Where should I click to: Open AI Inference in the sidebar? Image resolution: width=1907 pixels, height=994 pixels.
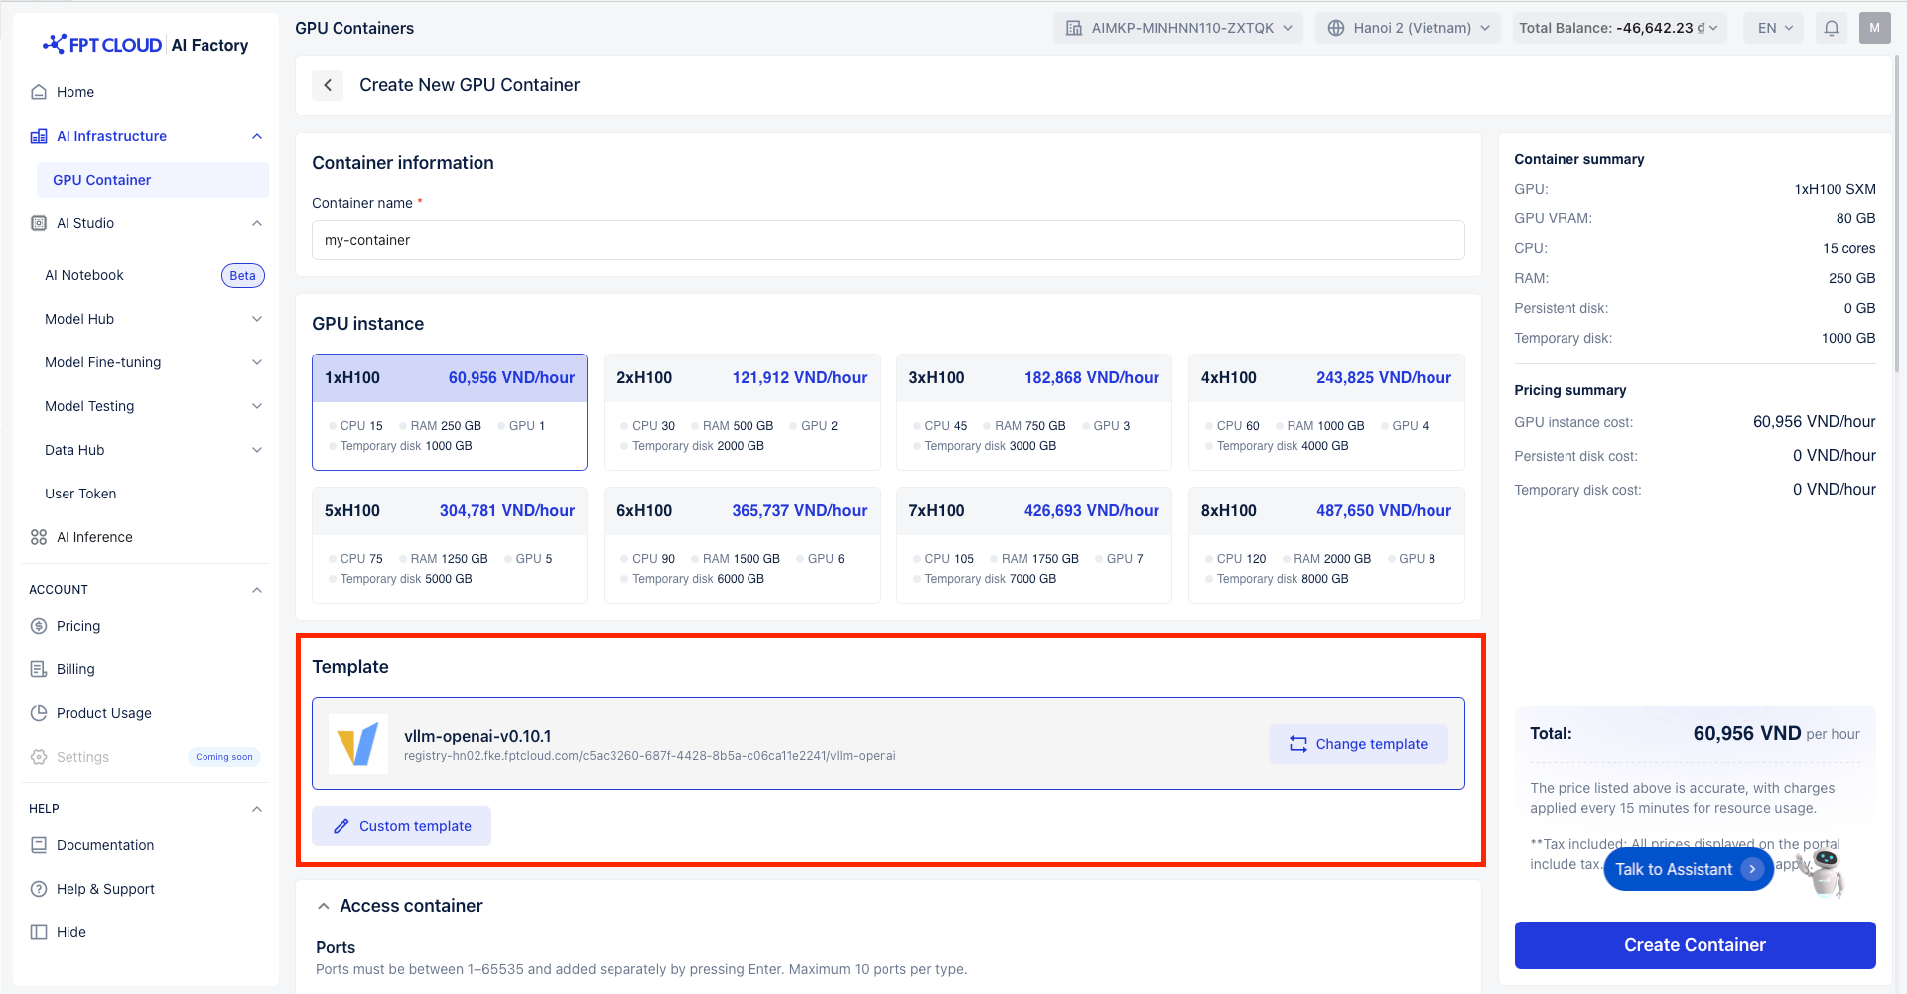click(94, 537)
